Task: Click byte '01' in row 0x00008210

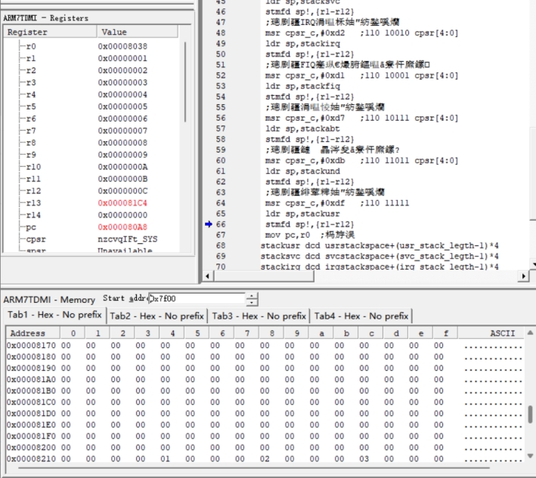Action: 166,459
